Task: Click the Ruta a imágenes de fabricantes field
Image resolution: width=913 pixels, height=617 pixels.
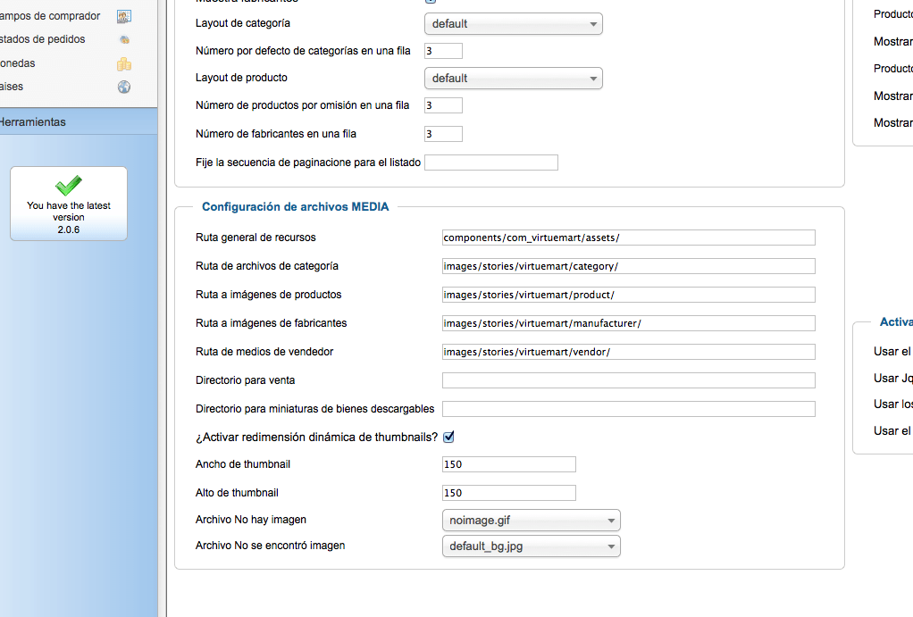Action: click(629, 323)
